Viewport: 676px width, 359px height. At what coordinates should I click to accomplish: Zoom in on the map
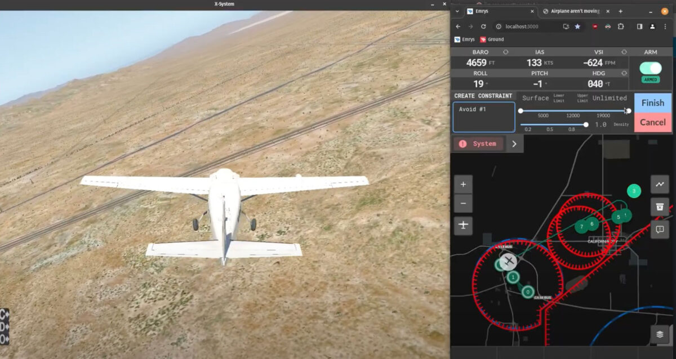click(463, 185)
